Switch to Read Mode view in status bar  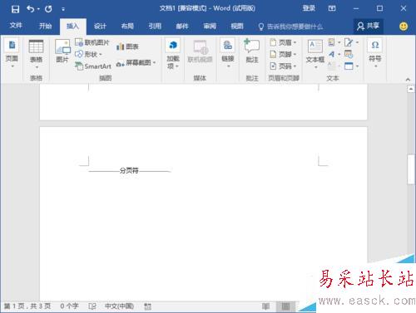[265, 306]
